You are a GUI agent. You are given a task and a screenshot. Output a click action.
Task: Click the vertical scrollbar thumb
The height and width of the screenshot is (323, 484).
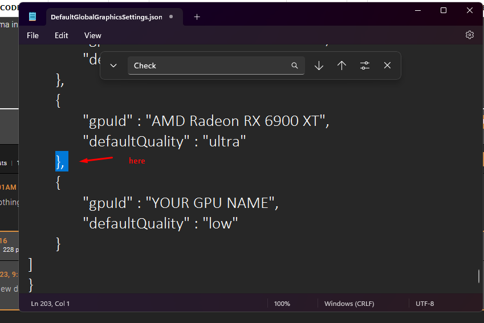pos(479,276)
